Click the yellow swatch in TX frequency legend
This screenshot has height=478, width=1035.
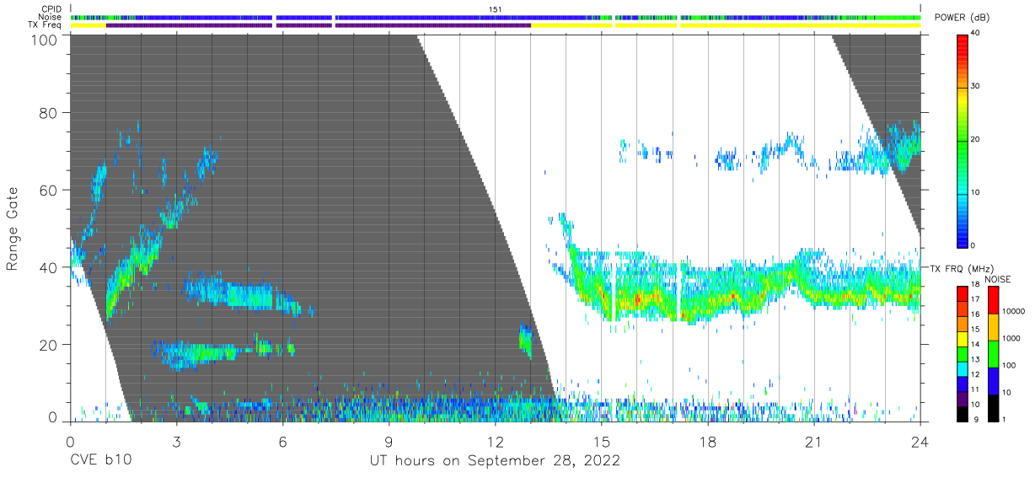[x=962, y=338]
